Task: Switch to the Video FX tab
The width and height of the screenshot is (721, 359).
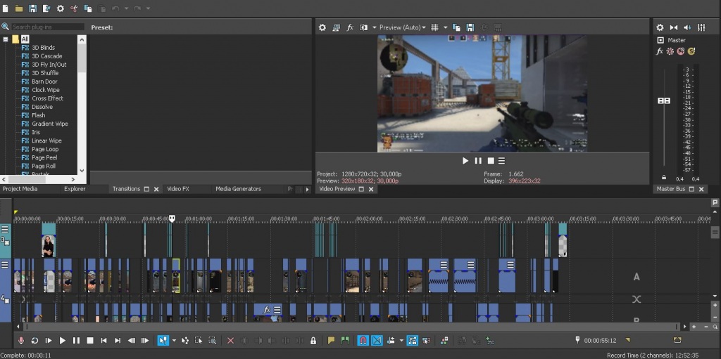Action: pos(177,189)
